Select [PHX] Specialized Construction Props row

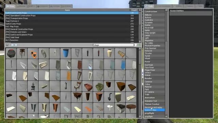(x=72, y=16)
